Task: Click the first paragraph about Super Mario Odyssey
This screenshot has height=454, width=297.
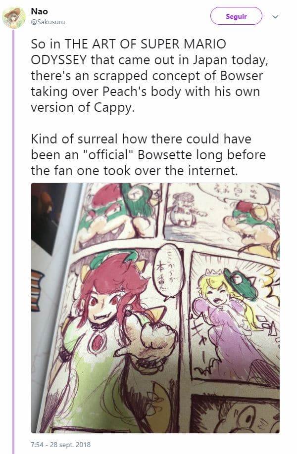Action: point(149,76)
